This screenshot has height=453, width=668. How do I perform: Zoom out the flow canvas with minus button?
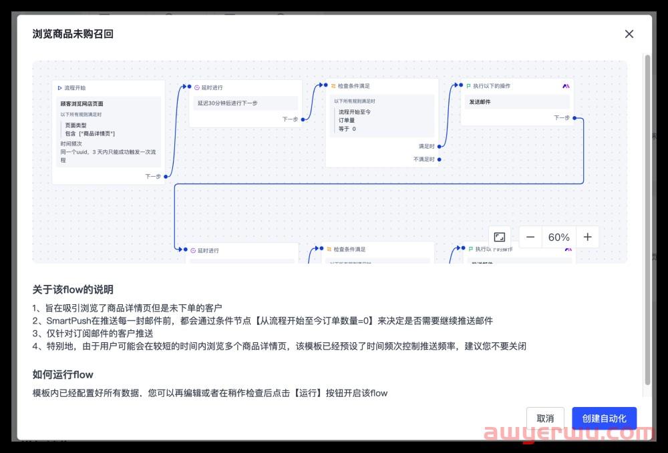pyautogui.click(x=530, y=237)
